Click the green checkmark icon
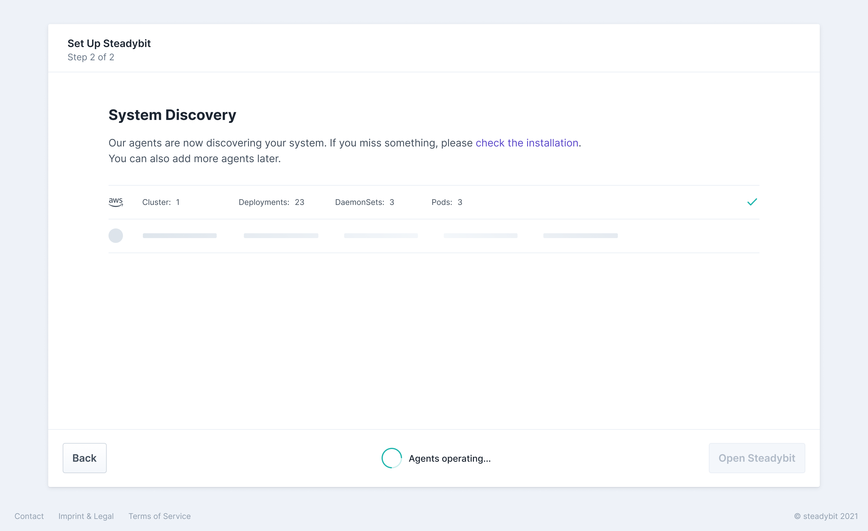This screenshot has width=868, height=531. pos(752,202)
